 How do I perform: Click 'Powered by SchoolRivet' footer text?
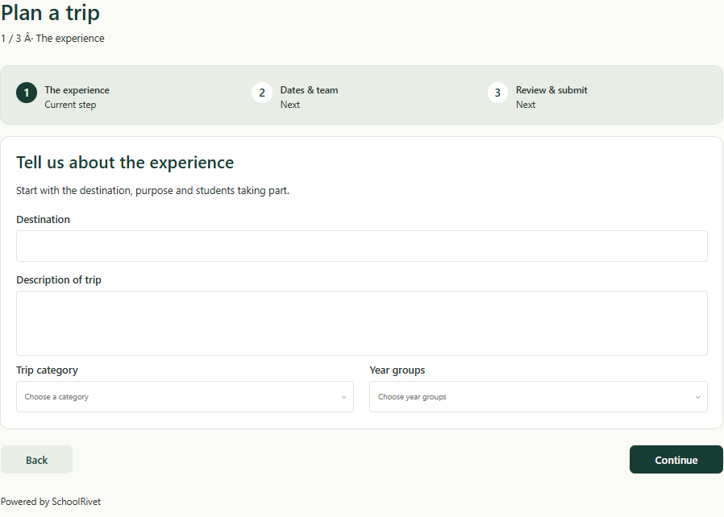(51, 502)
